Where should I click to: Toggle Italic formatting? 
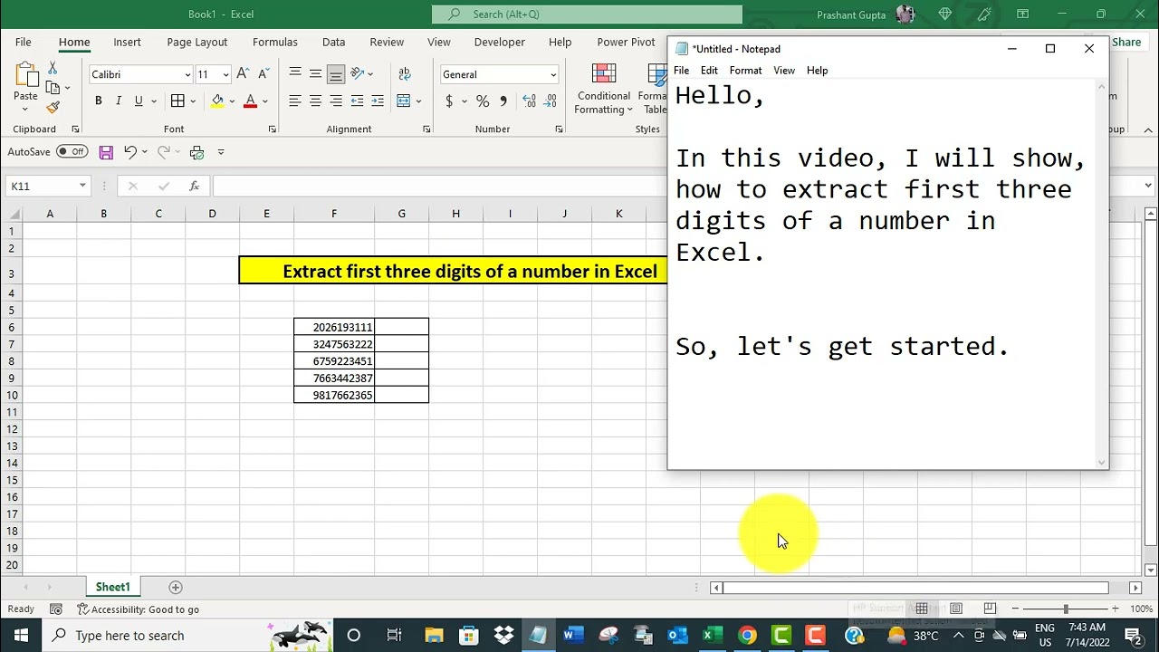click(118, 101)
